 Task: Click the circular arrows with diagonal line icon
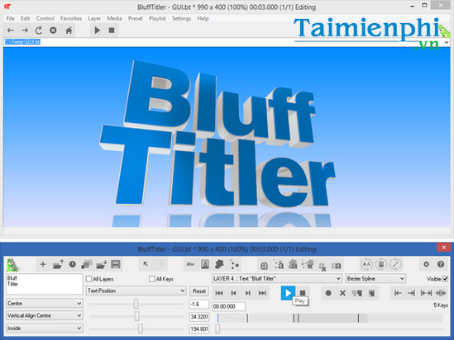pos(395,264)
